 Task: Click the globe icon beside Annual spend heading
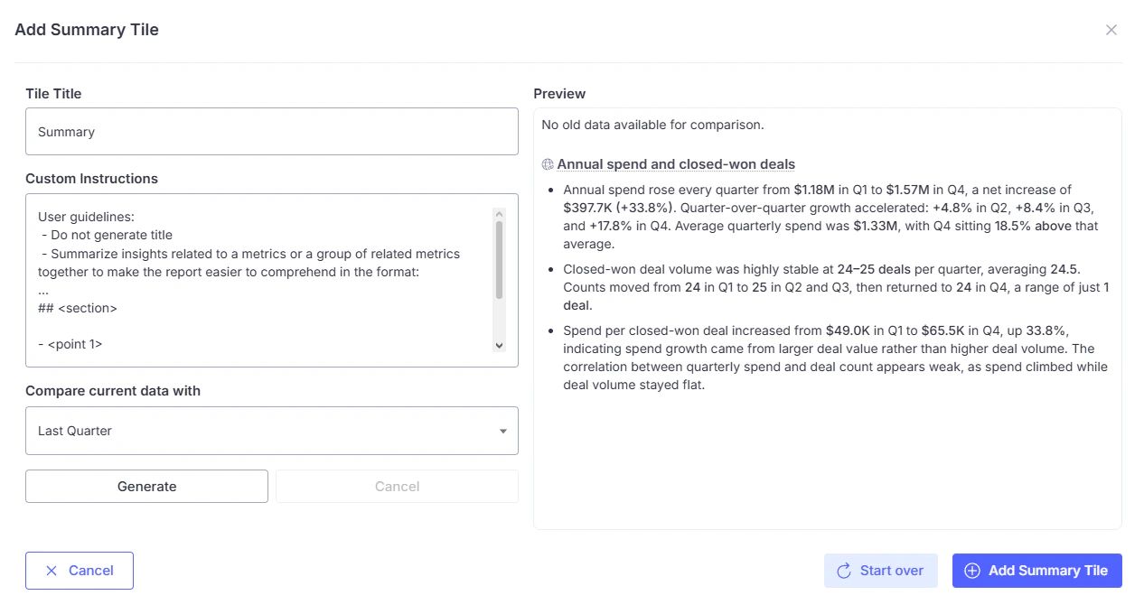point(548,164)
